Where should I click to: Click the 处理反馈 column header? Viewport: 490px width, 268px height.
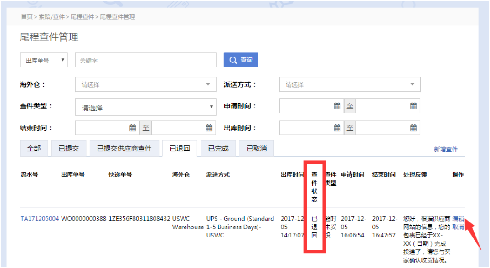point(415,175)
